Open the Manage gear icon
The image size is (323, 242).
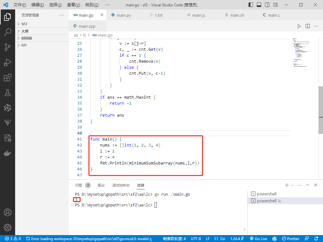(x=8, y=228)
